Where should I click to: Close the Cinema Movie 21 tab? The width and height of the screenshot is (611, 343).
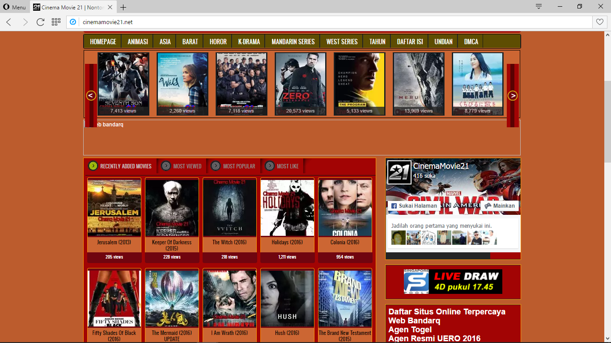point(110,7)
